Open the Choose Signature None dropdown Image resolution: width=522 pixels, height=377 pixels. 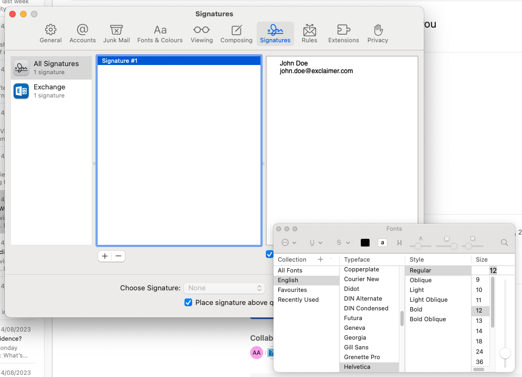(x=224, y=288)
